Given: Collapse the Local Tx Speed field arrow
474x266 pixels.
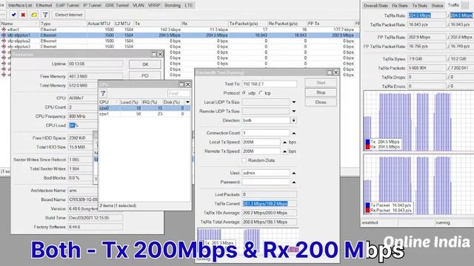Looking at the screenshot, I should coord(284,142).
